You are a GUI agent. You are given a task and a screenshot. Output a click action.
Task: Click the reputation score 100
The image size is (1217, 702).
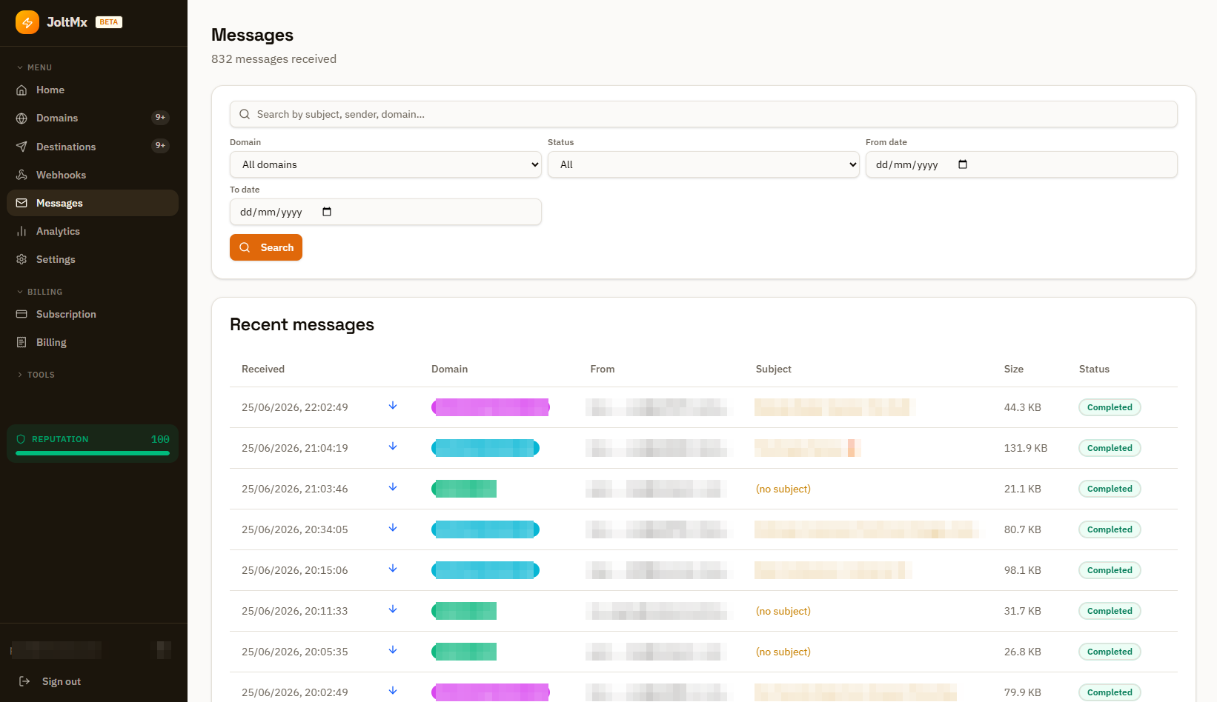tap(160, 439)
